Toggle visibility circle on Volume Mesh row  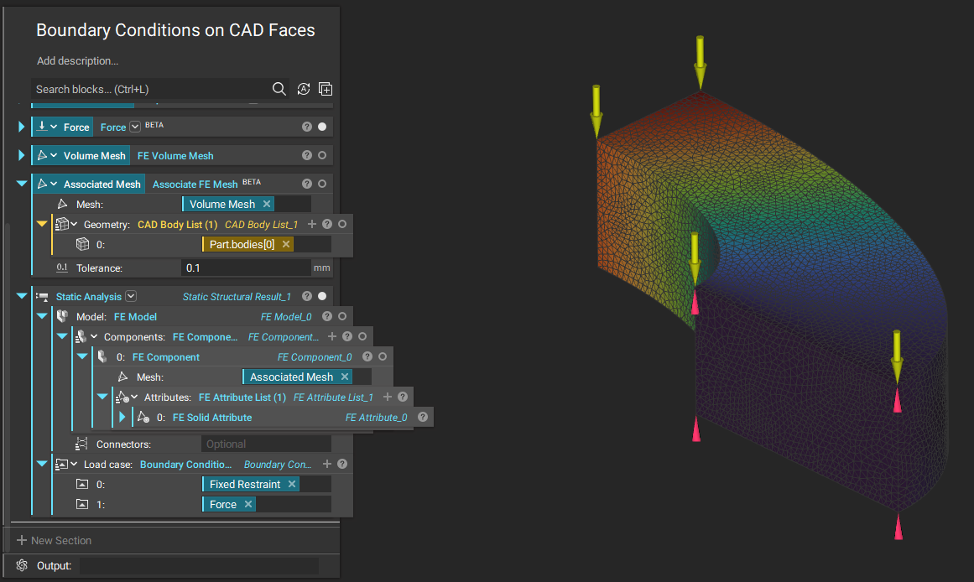pos(322,155)
